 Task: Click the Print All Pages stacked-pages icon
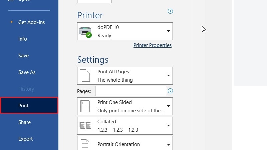tap(85, 76)
